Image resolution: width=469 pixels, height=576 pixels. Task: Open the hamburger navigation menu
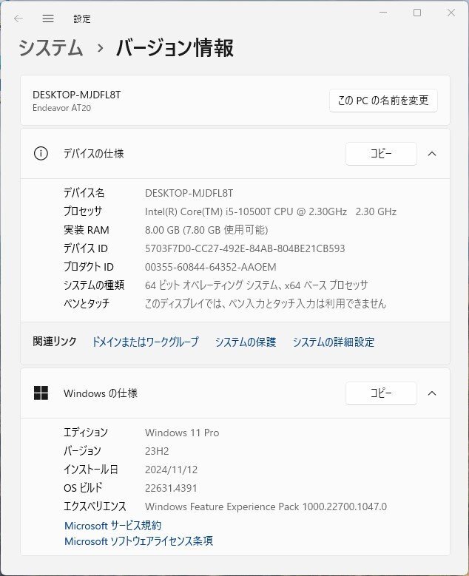click(x=48, y=18)
